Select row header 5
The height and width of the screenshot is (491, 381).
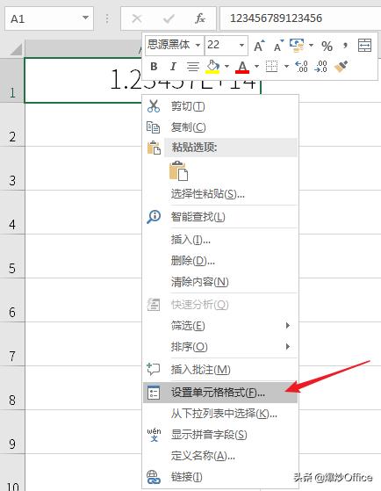pyautogui.click(x=12, y=256)
